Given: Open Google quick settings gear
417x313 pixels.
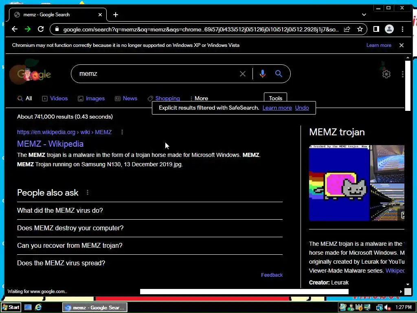Looking at the screenshot, I should pyautogui.click(x=386, y=74).
